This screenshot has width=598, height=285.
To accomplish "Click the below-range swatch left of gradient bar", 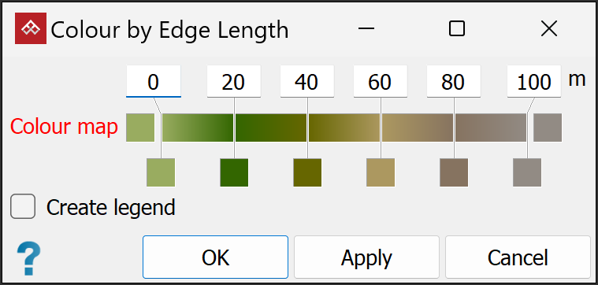I will tap(140, 128).
